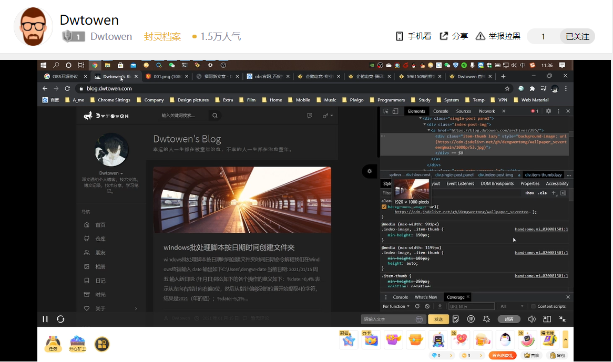Open the Per function dropdown
The width and height of the screenshot is (613, 362).
(x=396, y=306)
